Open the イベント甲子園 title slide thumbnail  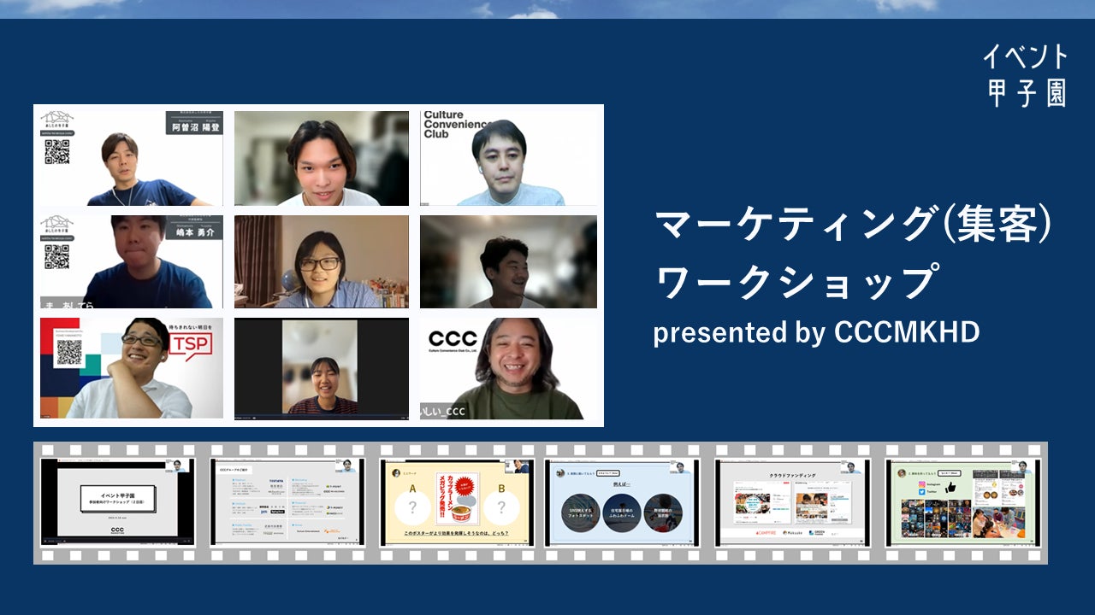pyautogui.click(x=118, y=503)
